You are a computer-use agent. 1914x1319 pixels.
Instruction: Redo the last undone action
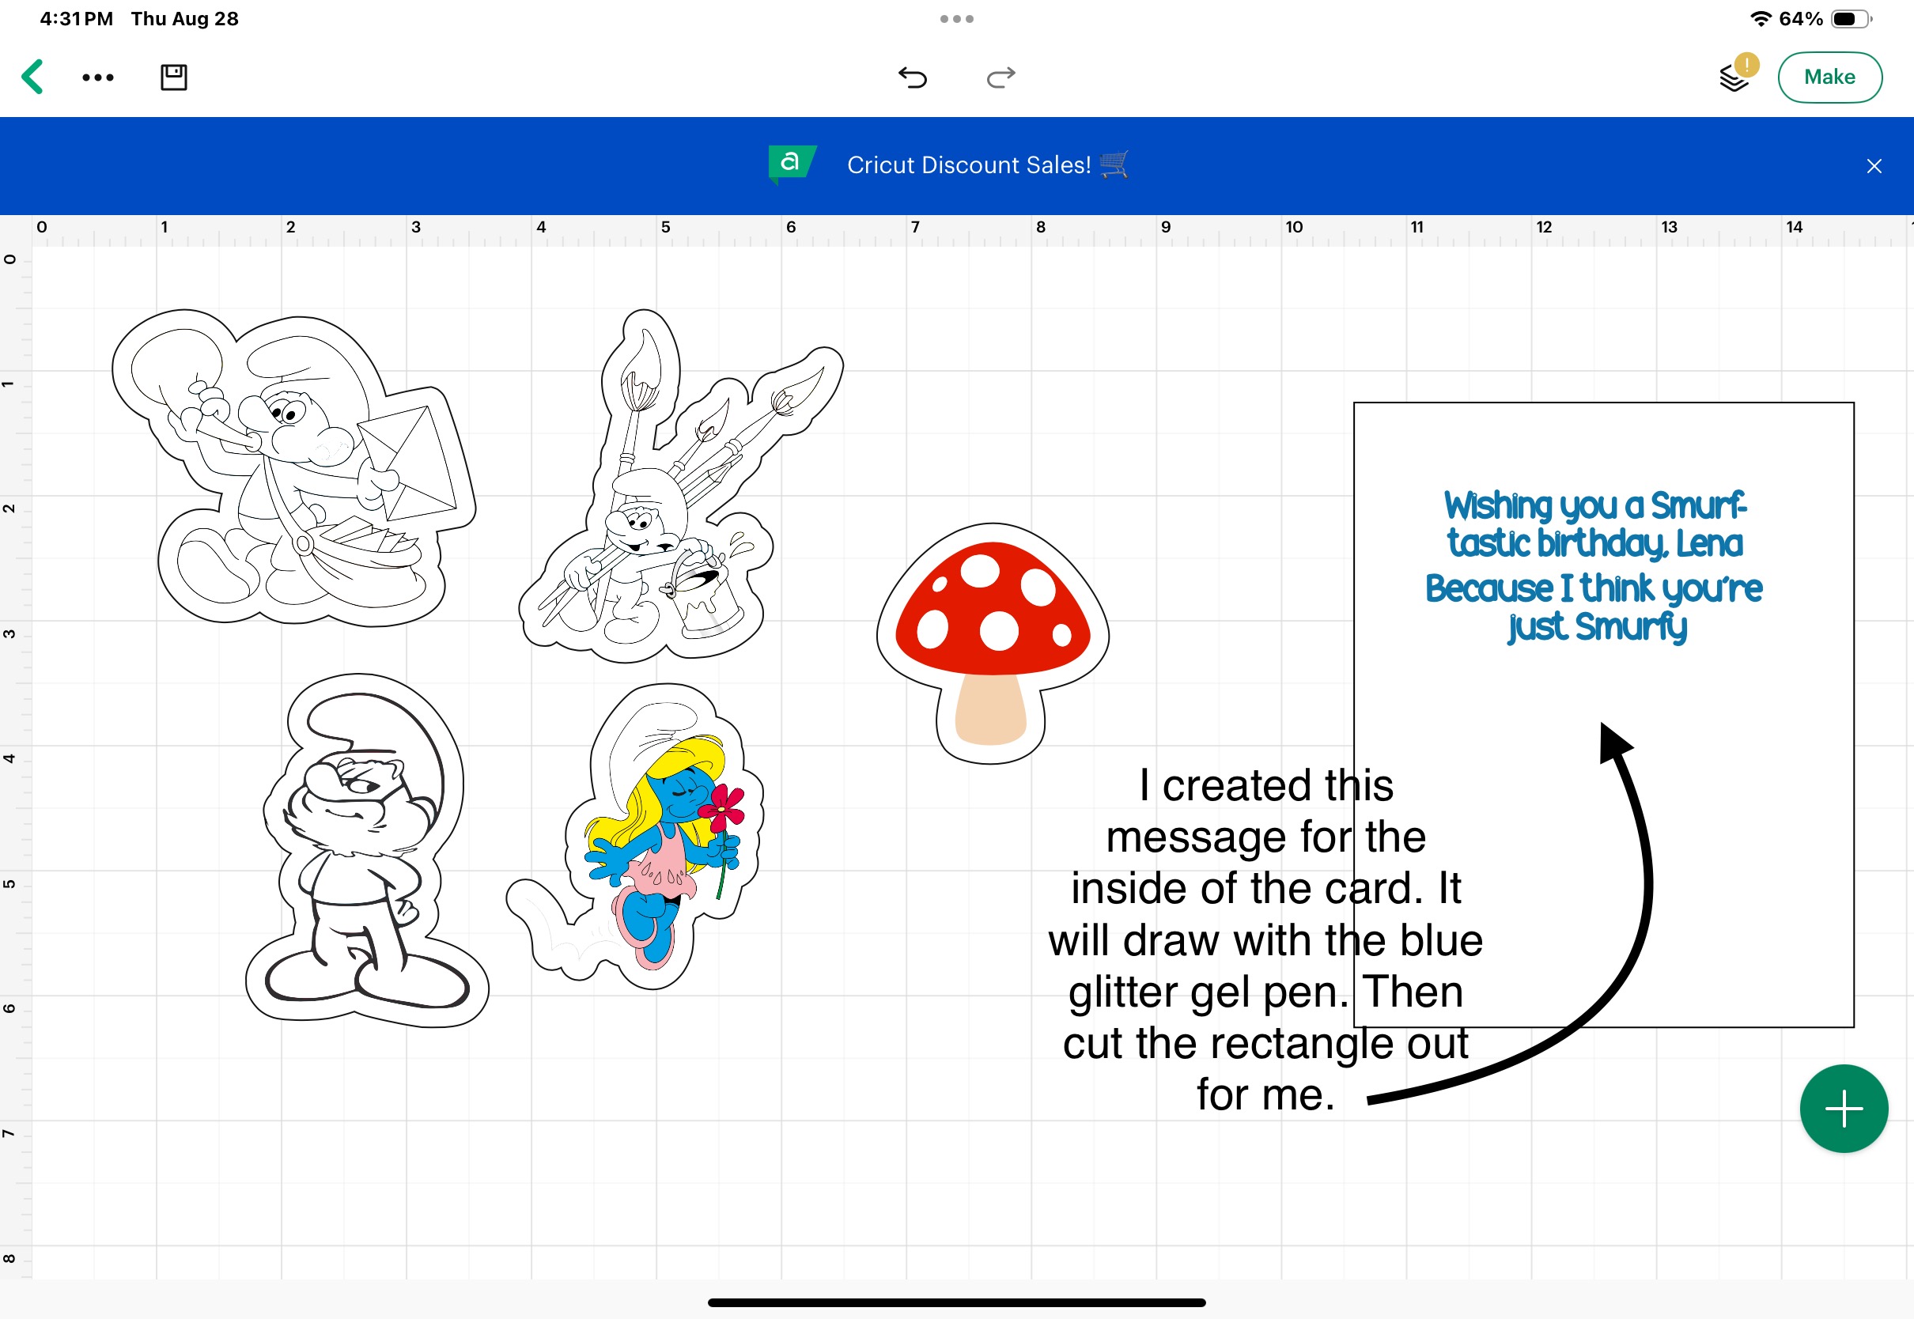[1000, 77]
